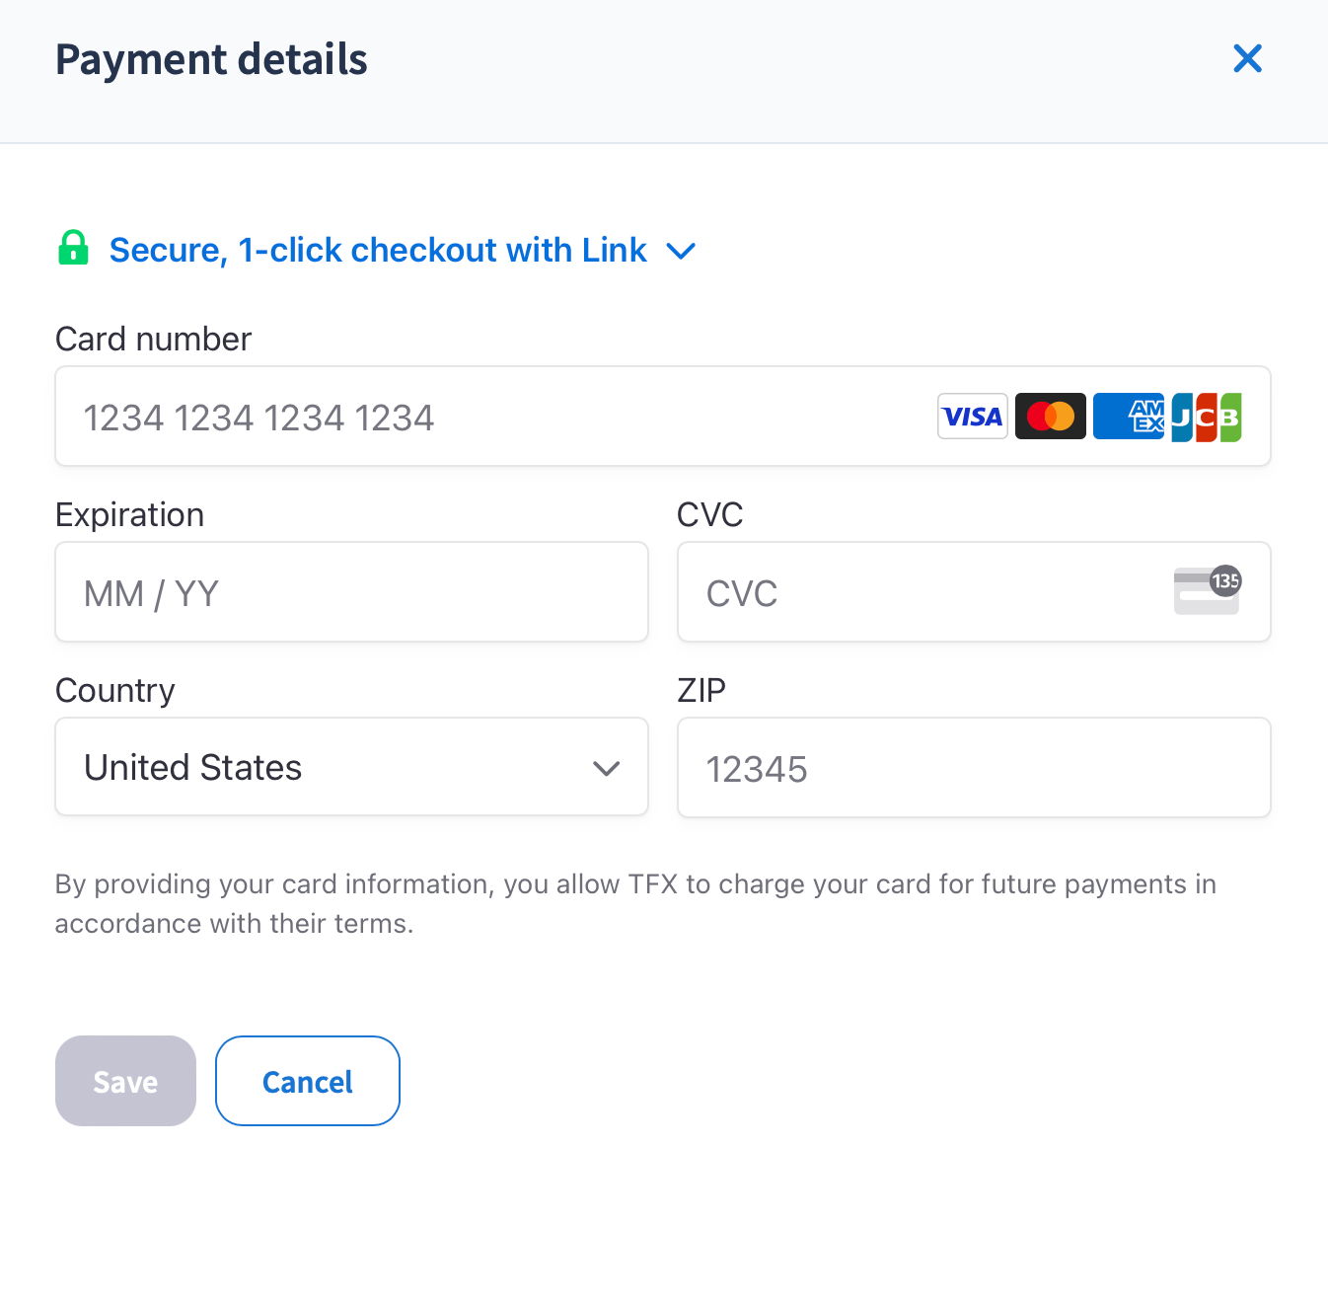
Task: Click the Expiration label text
Action: 129,515
